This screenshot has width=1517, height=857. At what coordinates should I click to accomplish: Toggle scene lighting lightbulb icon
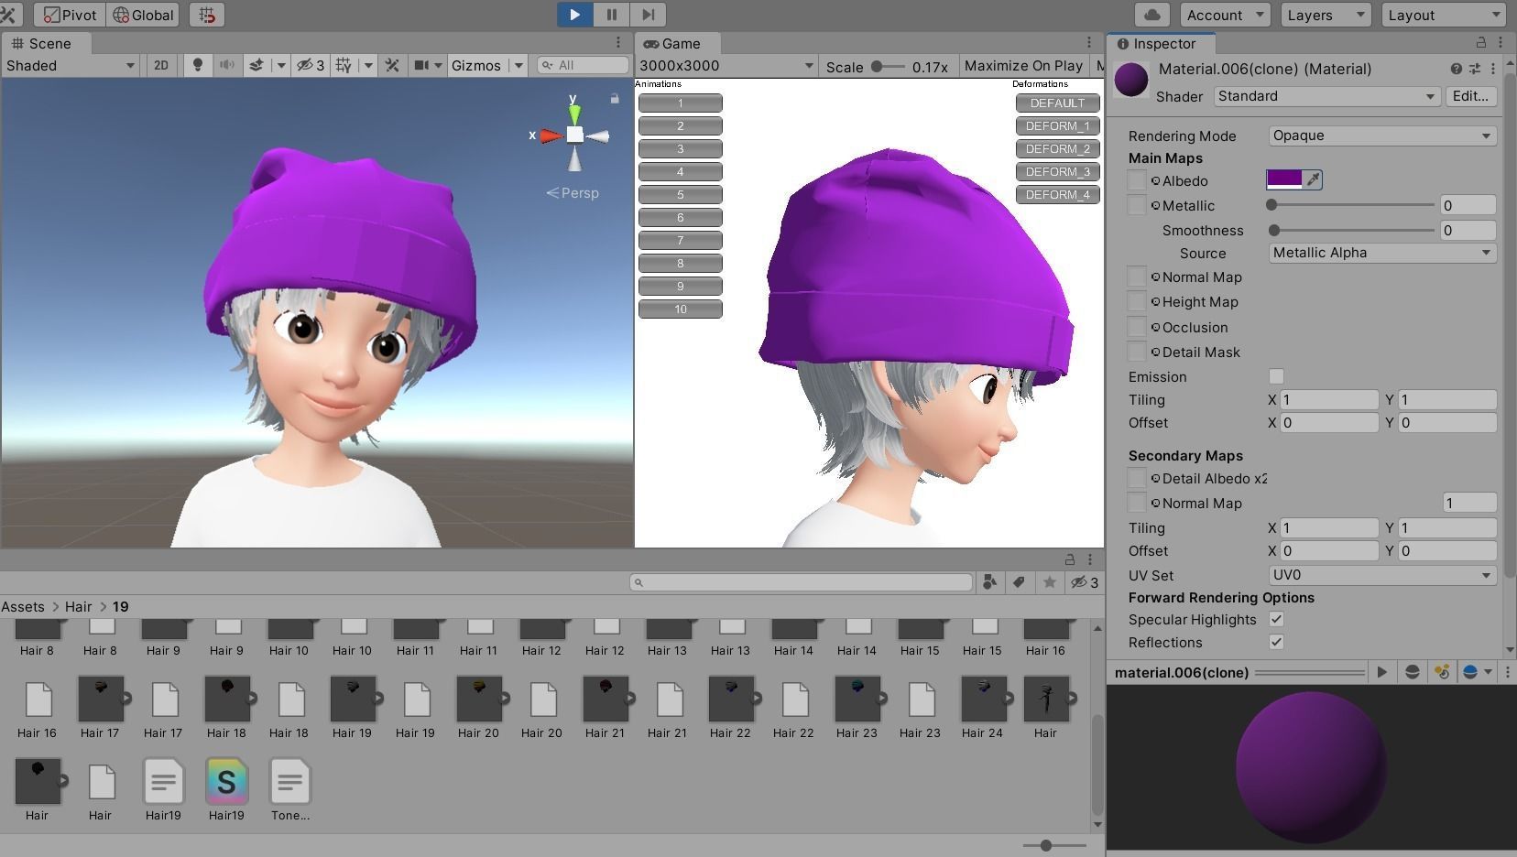(x=197, y=65)
